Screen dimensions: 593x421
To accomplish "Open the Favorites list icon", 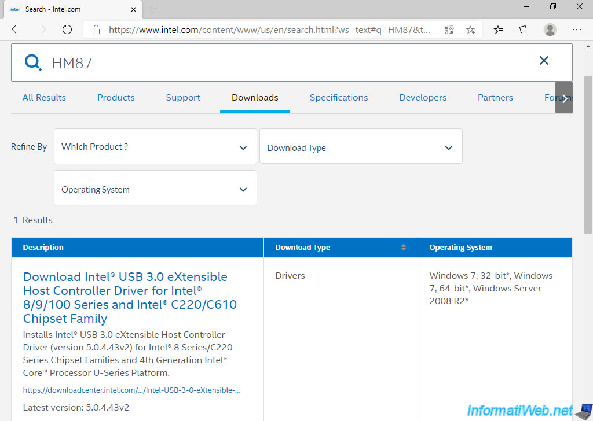I will pos(499,30).
